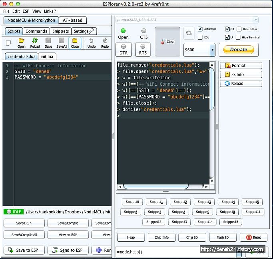Screen dimensions: 273x259
Task: Expand the serial port device dropdown
Action: 255,20
